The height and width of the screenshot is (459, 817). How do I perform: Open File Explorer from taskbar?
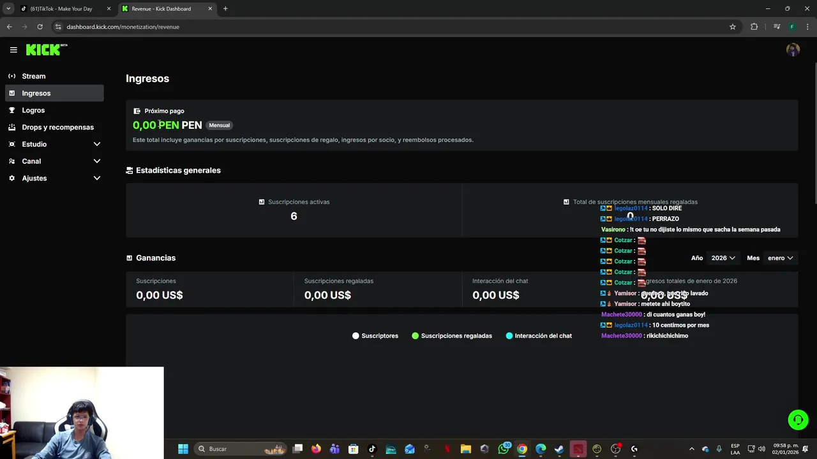tap(465, 449)
